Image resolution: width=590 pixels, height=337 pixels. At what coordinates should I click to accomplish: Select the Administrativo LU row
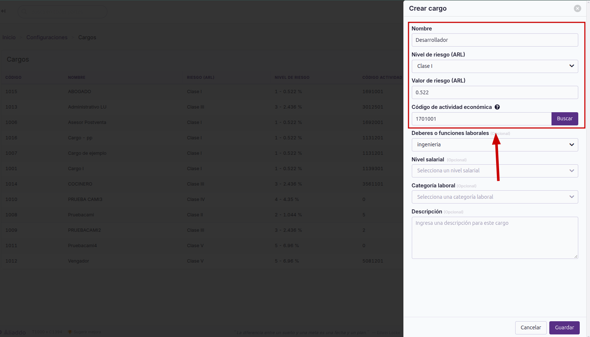coord(202,107)
